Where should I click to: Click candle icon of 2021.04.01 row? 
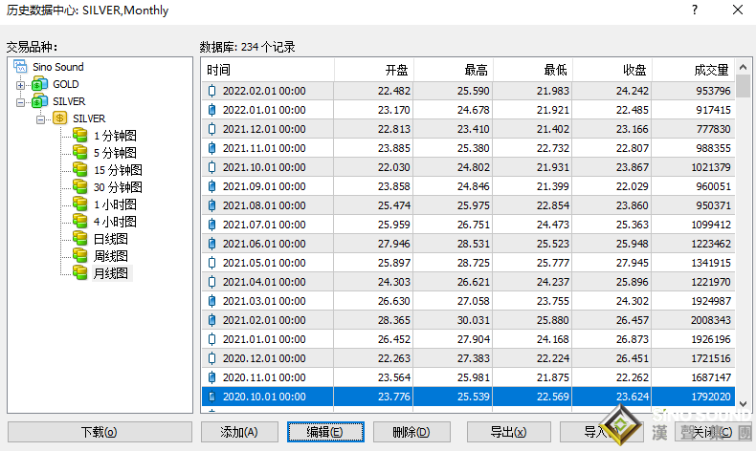(211, 282)
